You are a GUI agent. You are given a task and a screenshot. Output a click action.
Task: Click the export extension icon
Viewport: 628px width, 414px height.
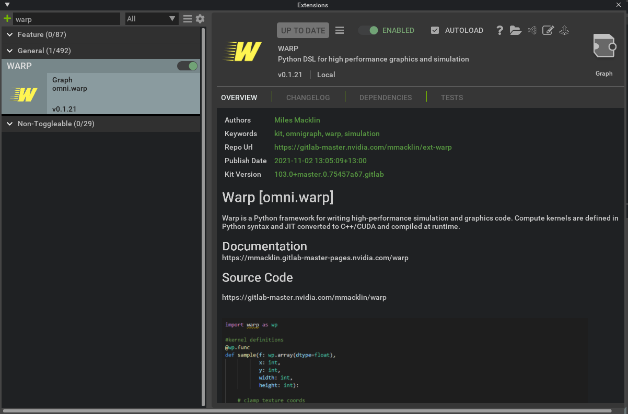pyautogui.click(x=564, y=30)
